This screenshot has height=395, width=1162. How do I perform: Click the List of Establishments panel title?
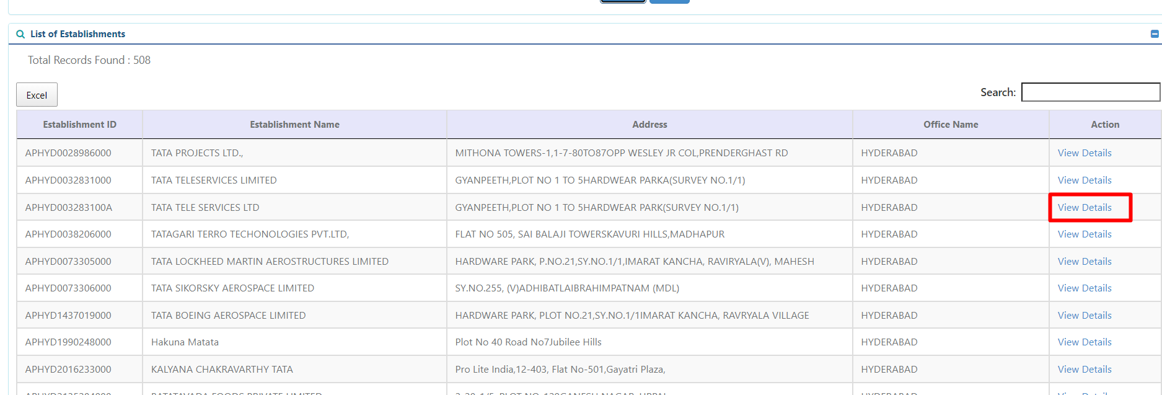point(77,34)
